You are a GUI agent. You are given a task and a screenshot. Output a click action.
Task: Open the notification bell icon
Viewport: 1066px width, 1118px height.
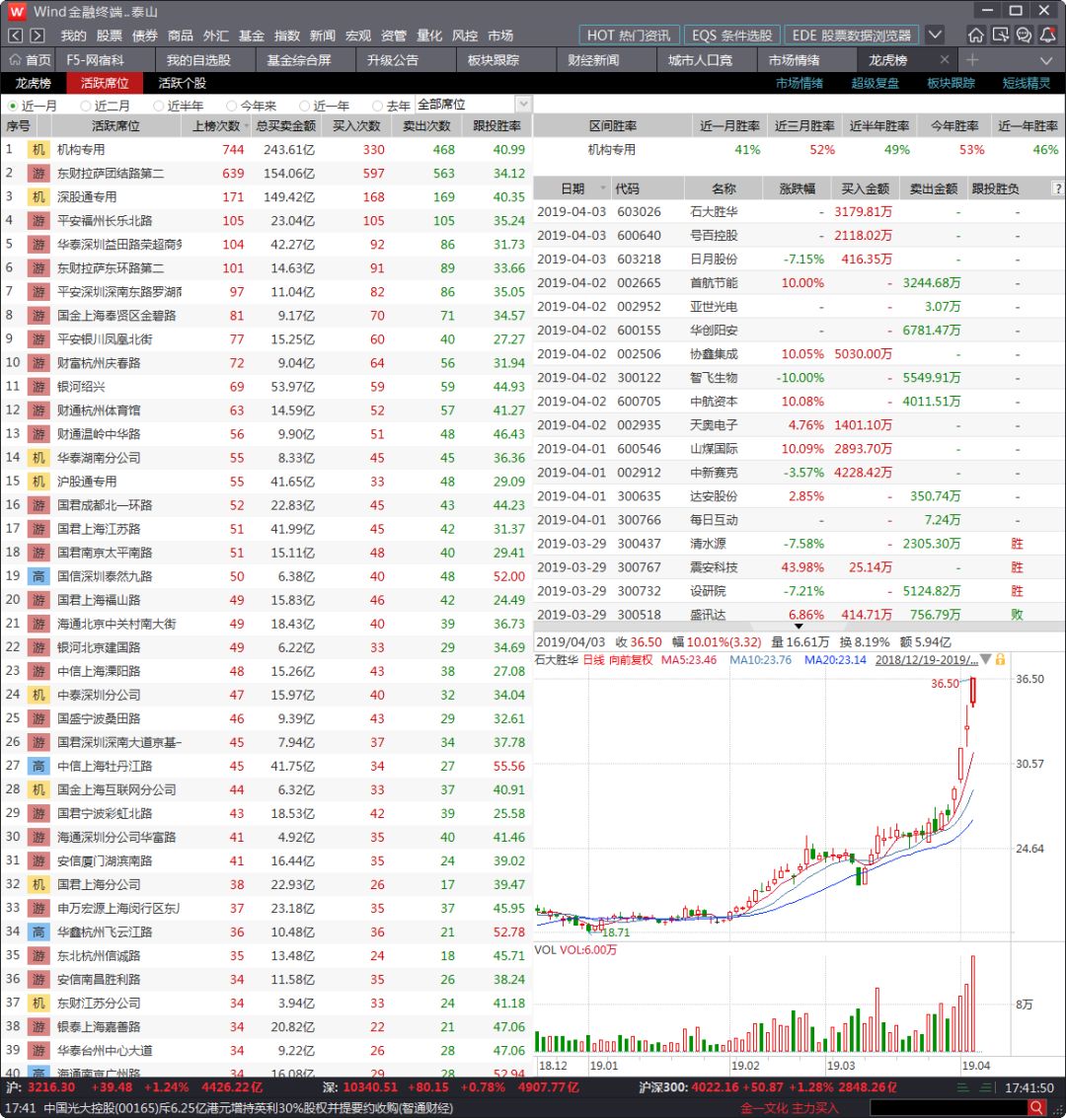pos(1047,35)
